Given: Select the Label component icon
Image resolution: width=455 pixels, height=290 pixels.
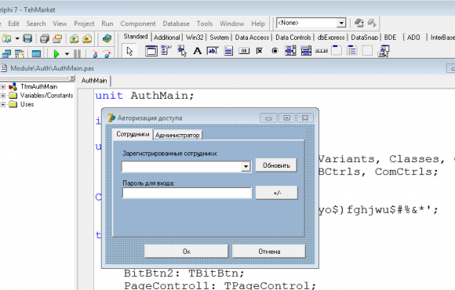Looking at the screenshot, I should pos(198,51).
